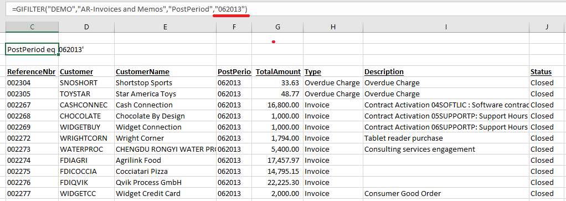
Task: Click the CustomerName header cell
Action: [x=165, y=71]
